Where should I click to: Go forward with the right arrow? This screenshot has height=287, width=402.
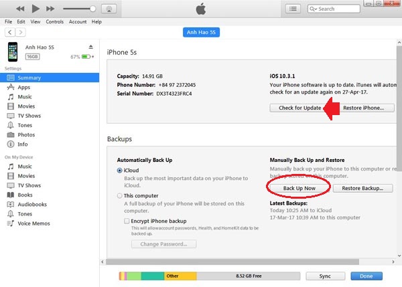pos(21,32)
